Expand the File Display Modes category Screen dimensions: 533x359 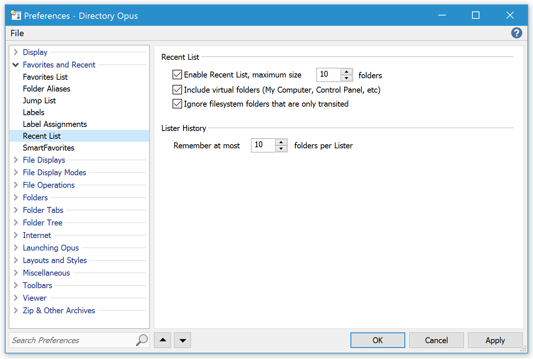tap(16, 172)
